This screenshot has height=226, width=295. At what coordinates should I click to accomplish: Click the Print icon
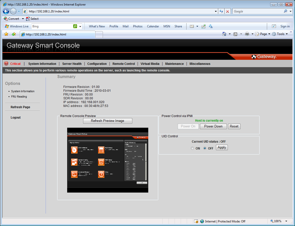247,34
